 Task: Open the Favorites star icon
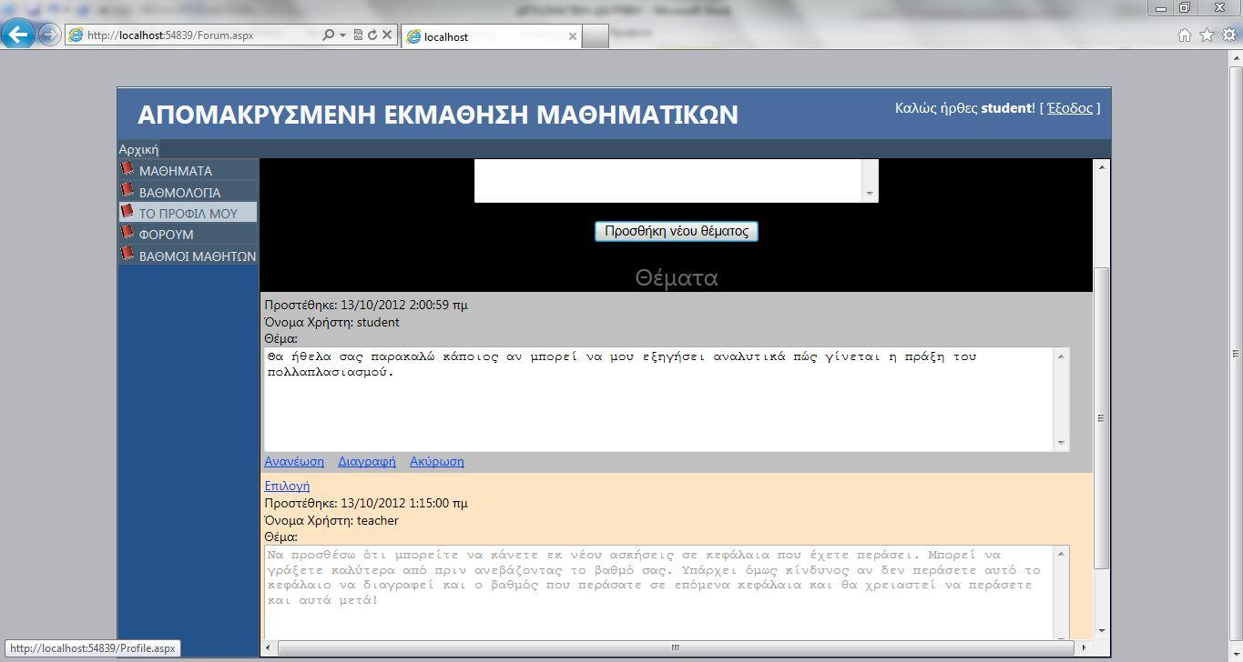1207,35
